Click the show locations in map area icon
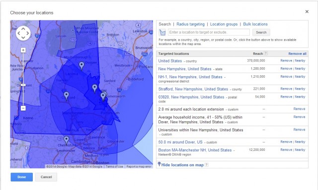This screenshot has width=318, height=190. click(x=162, y=32)
